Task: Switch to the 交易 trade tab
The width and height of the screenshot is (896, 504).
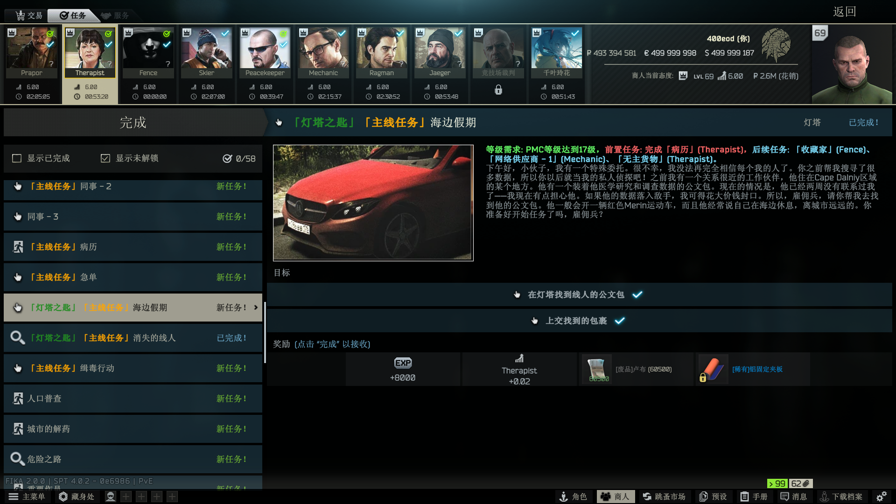Action: point(29,15)
